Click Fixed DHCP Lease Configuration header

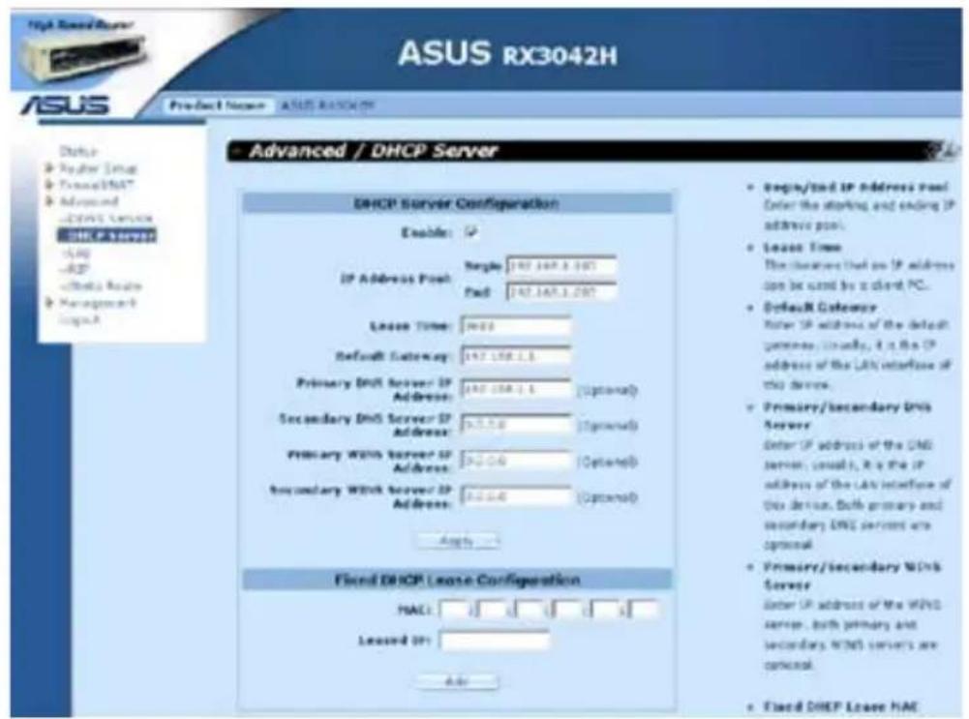point(457,580)
